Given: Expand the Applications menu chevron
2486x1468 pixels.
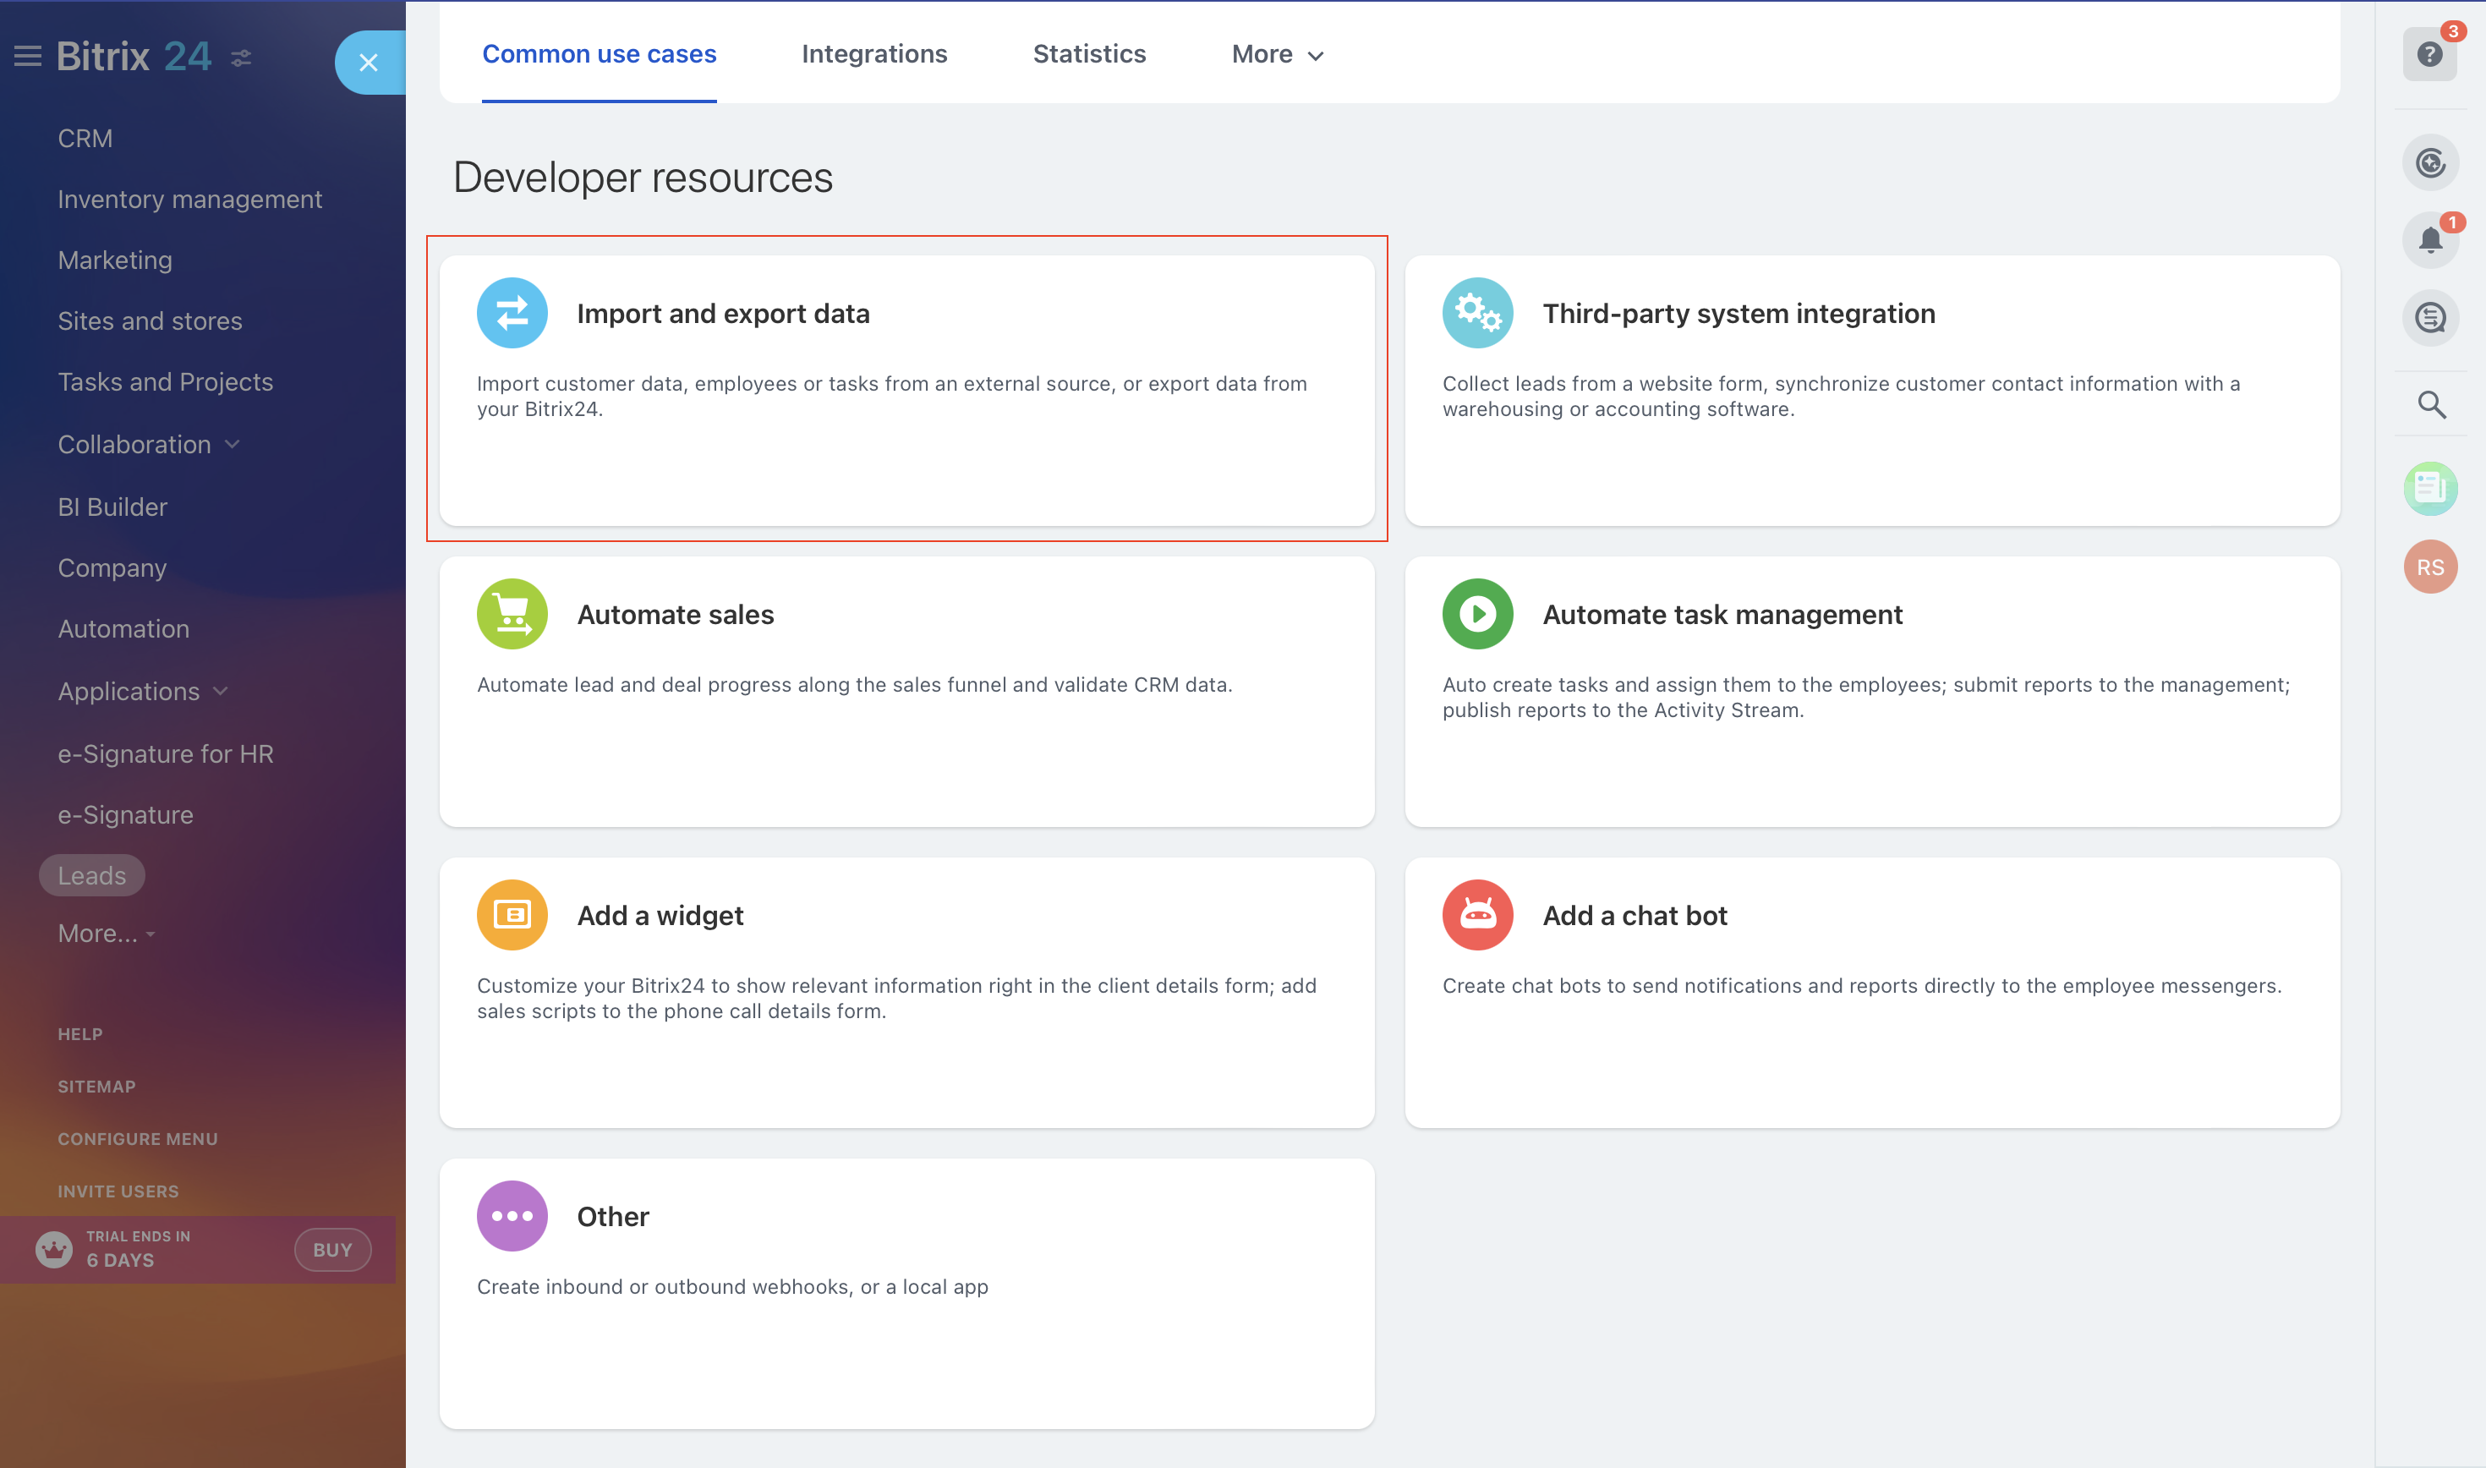Looking at the screenshot, I should 221,691.
